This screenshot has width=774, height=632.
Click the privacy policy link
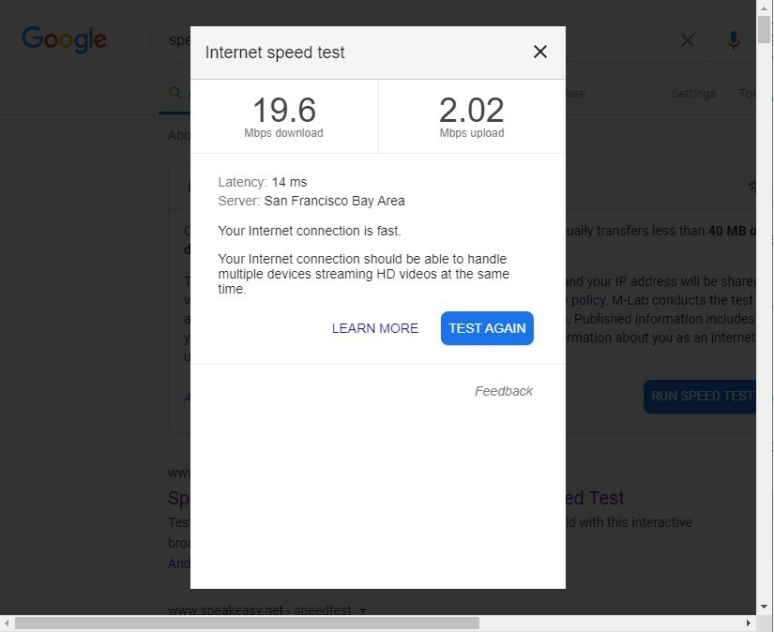tap(586, 300)
